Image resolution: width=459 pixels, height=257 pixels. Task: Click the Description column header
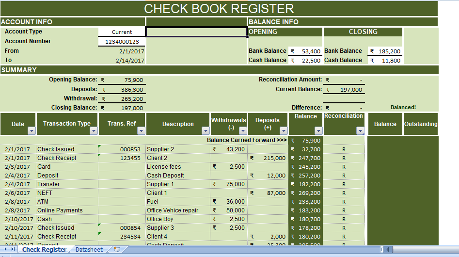click(178, 124)
